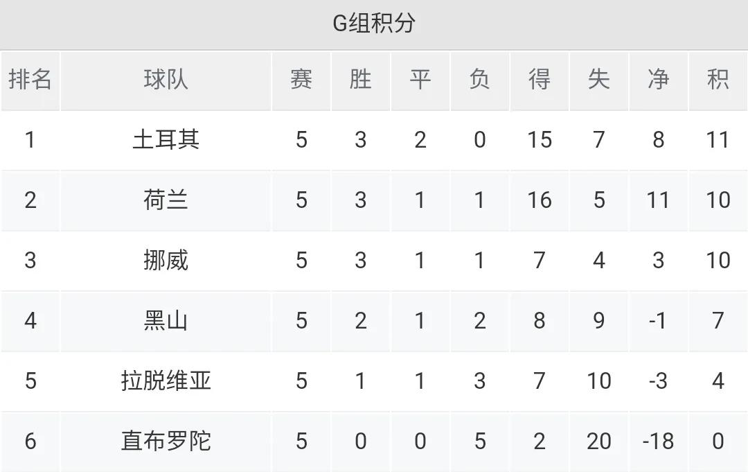748x472 pixels.
Task: Select the 球队 column header
Action: (166, 80)
